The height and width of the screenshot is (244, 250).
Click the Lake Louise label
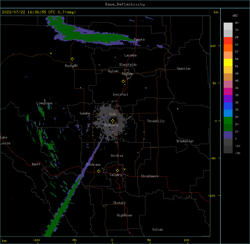pos(5,140)
